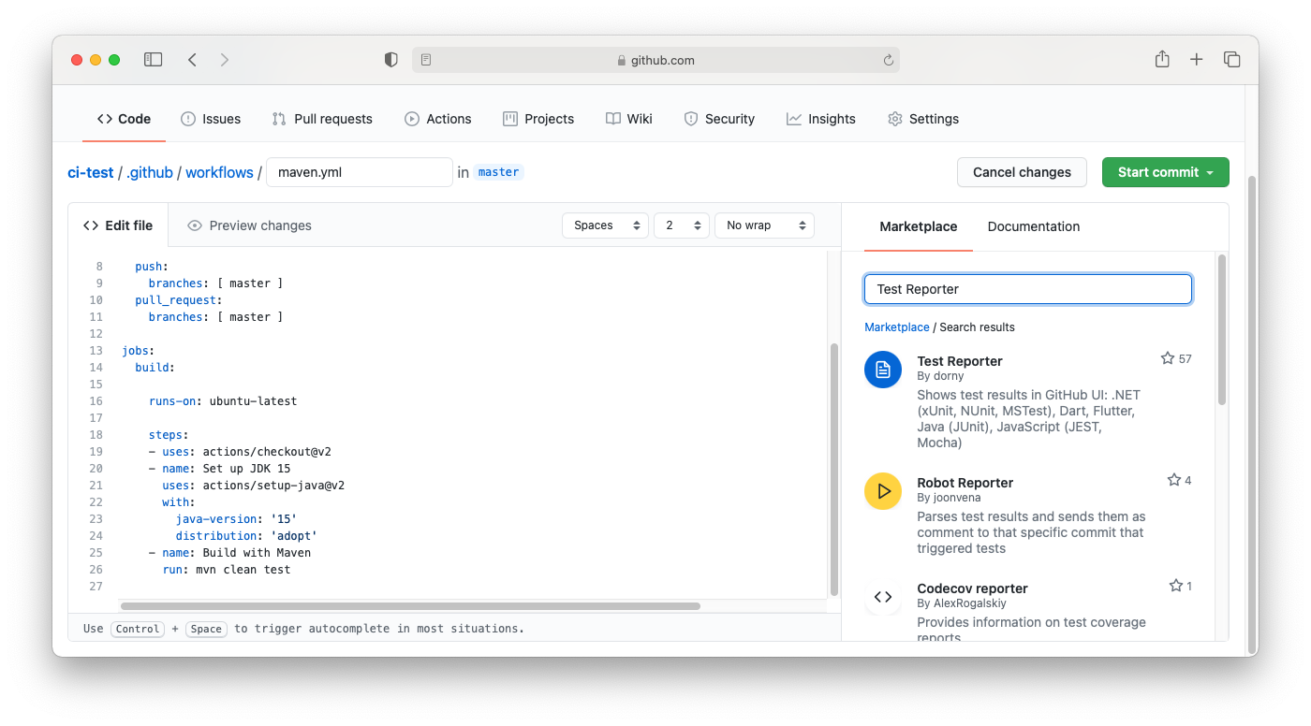1311x726 pixels.
Task: Open the Insights tab
Action: [821, 119]
